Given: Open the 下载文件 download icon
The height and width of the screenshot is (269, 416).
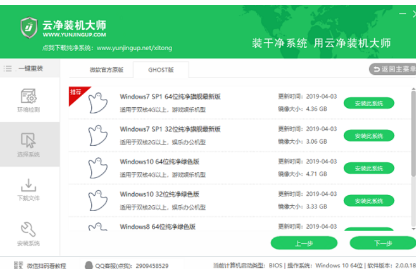Looking at the screenshot, I should pyautogui.click(x=29, y=185).
